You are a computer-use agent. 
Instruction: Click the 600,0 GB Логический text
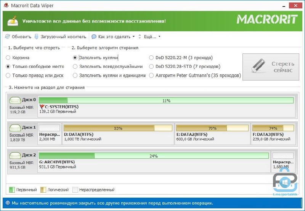[x=195, y=139]
